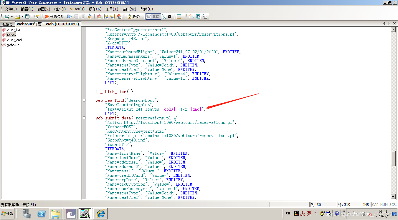Open the 编辑(E) menu
The width and height of the screenshot is (398, 220).
[27, 9]
